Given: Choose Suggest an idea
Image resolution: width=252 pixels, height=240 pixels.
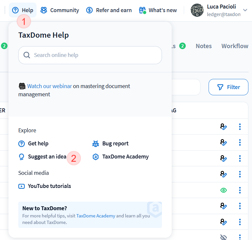Looking at the screenshot, I should tap(47, 157).
